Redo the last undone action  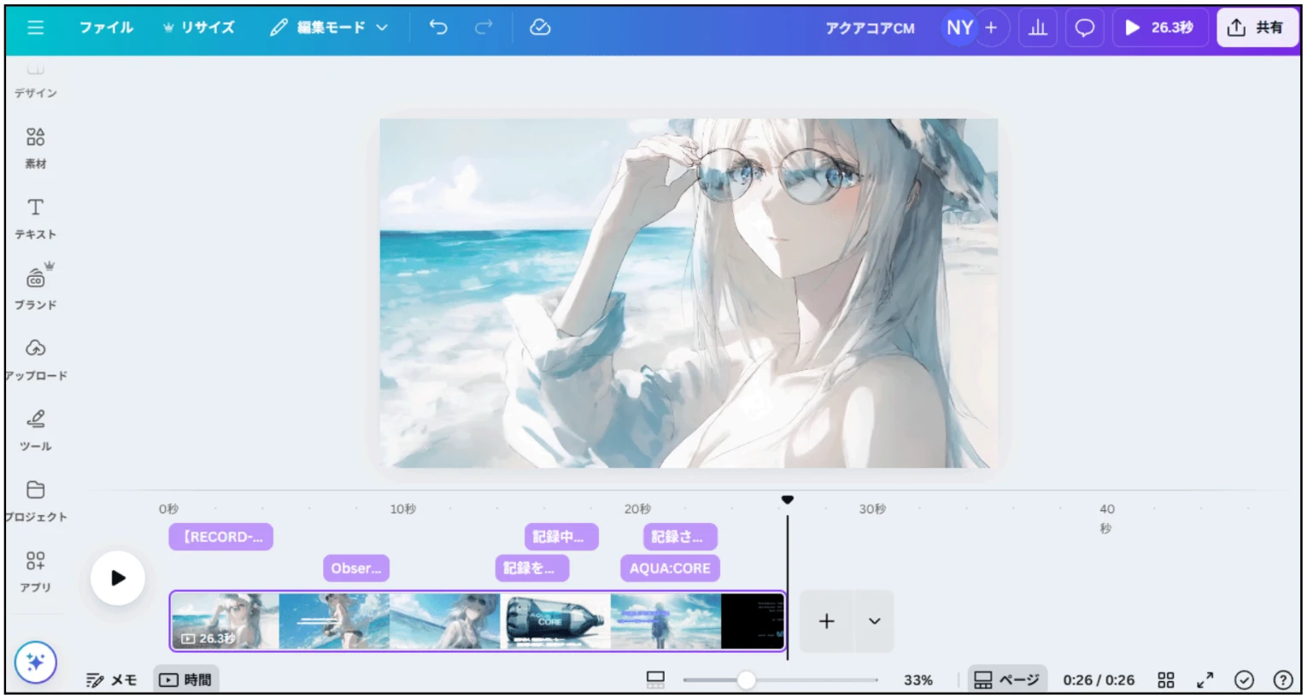click(x=484, y=27)
